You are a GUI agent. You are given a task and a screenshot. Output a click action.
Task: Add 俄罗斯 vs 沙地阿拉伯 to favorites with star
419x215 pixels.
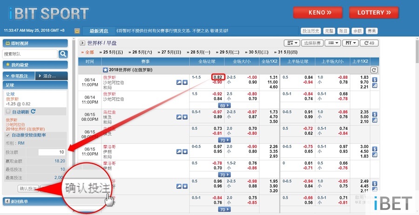pyautogui.click(x=185, y=83)
